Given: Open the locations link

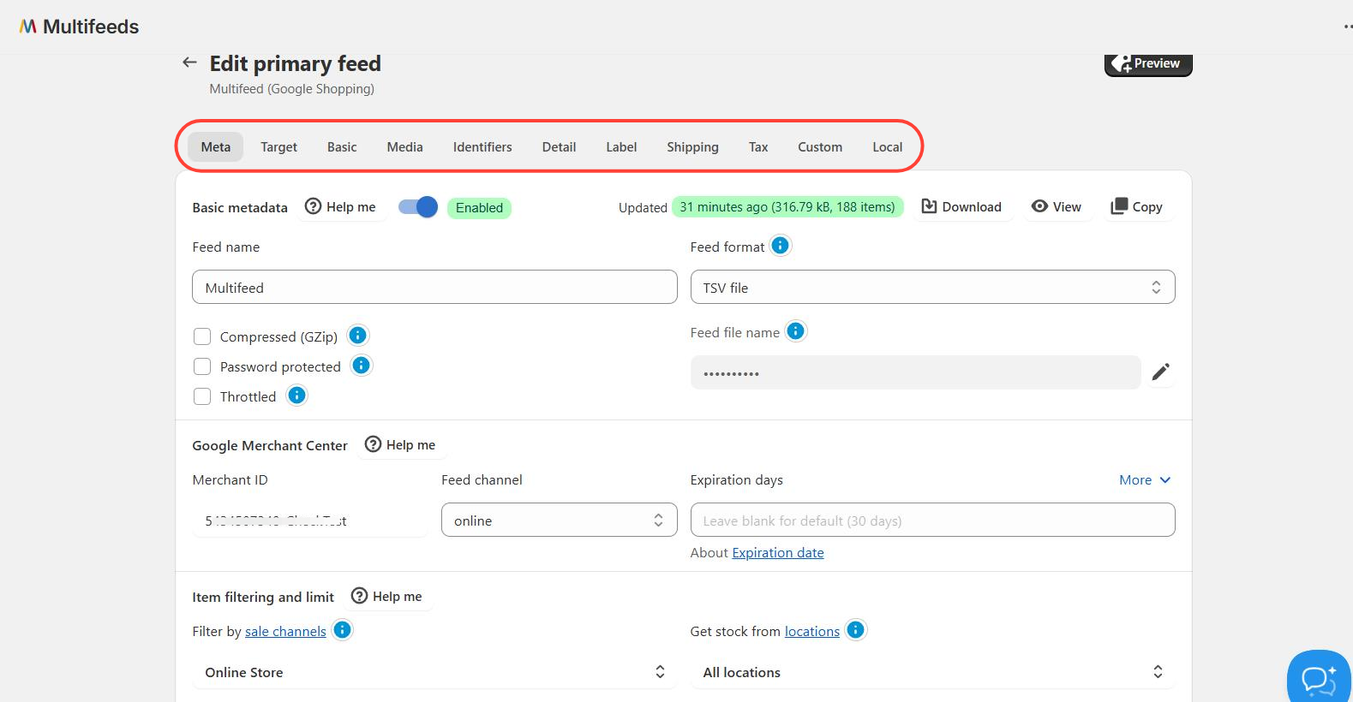Looking at the screenshot, I should click(x=812, y=632).
